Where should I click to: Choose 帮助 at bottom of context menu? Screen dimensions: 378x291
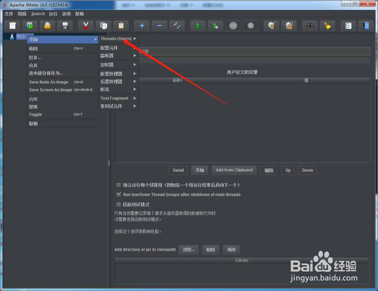pyautogui.click(x=63, y=123)
